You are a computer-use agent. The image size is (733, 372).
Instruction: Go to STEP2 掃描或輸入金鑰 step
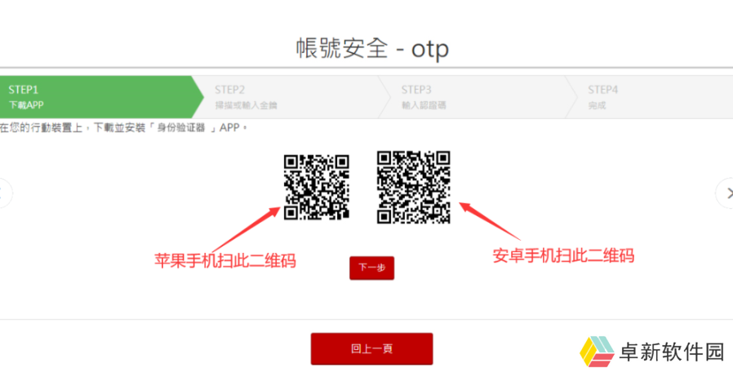point(290,97)
